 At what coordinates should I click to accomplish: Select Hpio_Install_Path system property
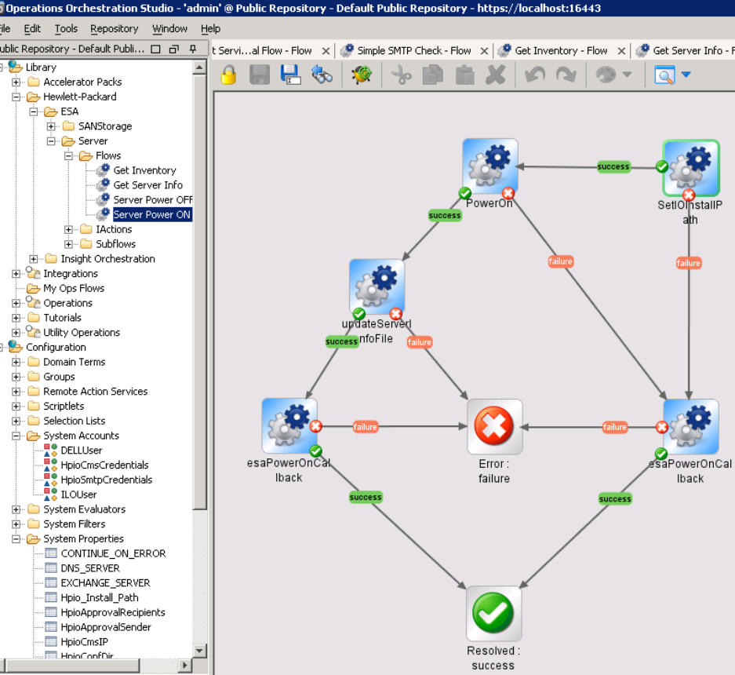[x=100, y=597]
